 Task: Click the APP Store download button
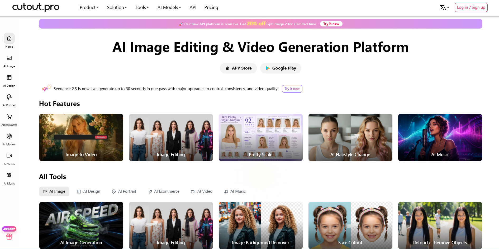238,68
